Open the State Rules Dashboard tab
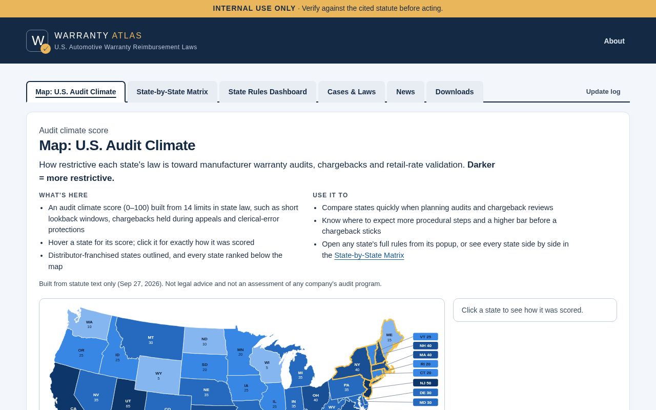 click(268, 92)
